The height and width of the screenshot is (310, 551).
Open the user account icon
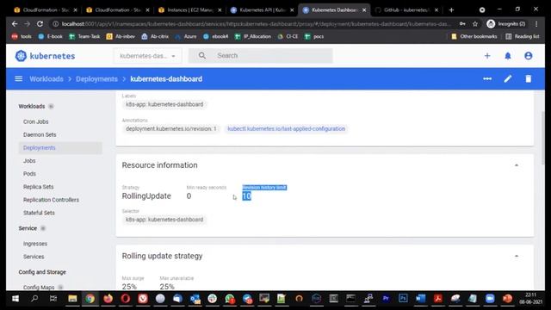click(x=528, y=55)
